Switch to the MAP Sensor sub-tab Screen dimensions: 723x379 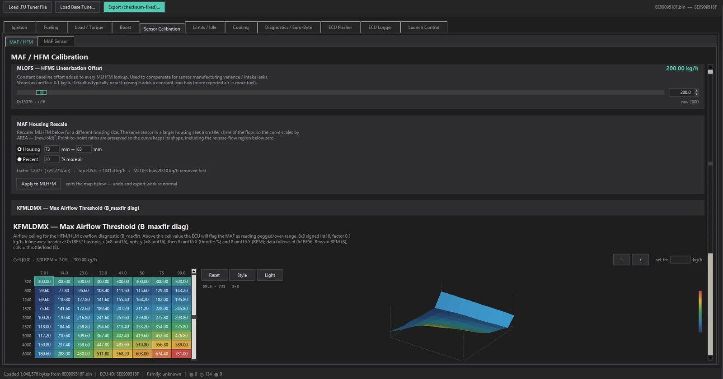click(56, 41)
